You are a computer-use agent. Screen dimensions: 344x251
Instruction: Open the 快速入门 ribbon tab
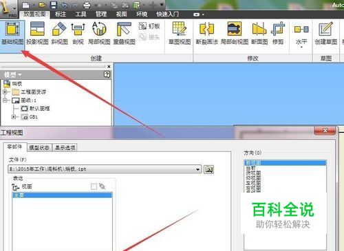167,14
